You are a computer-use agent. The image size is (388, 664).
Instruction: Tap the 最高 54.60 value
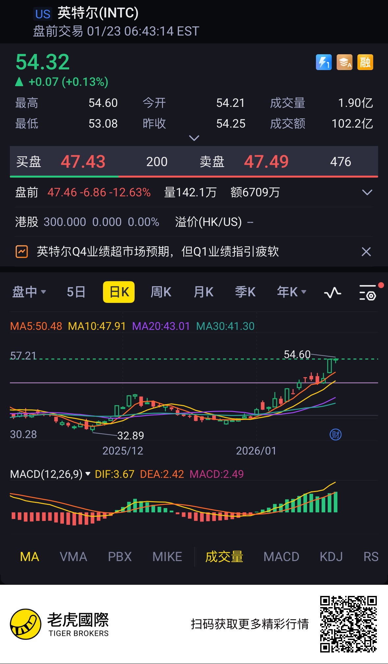coord(103,103)
